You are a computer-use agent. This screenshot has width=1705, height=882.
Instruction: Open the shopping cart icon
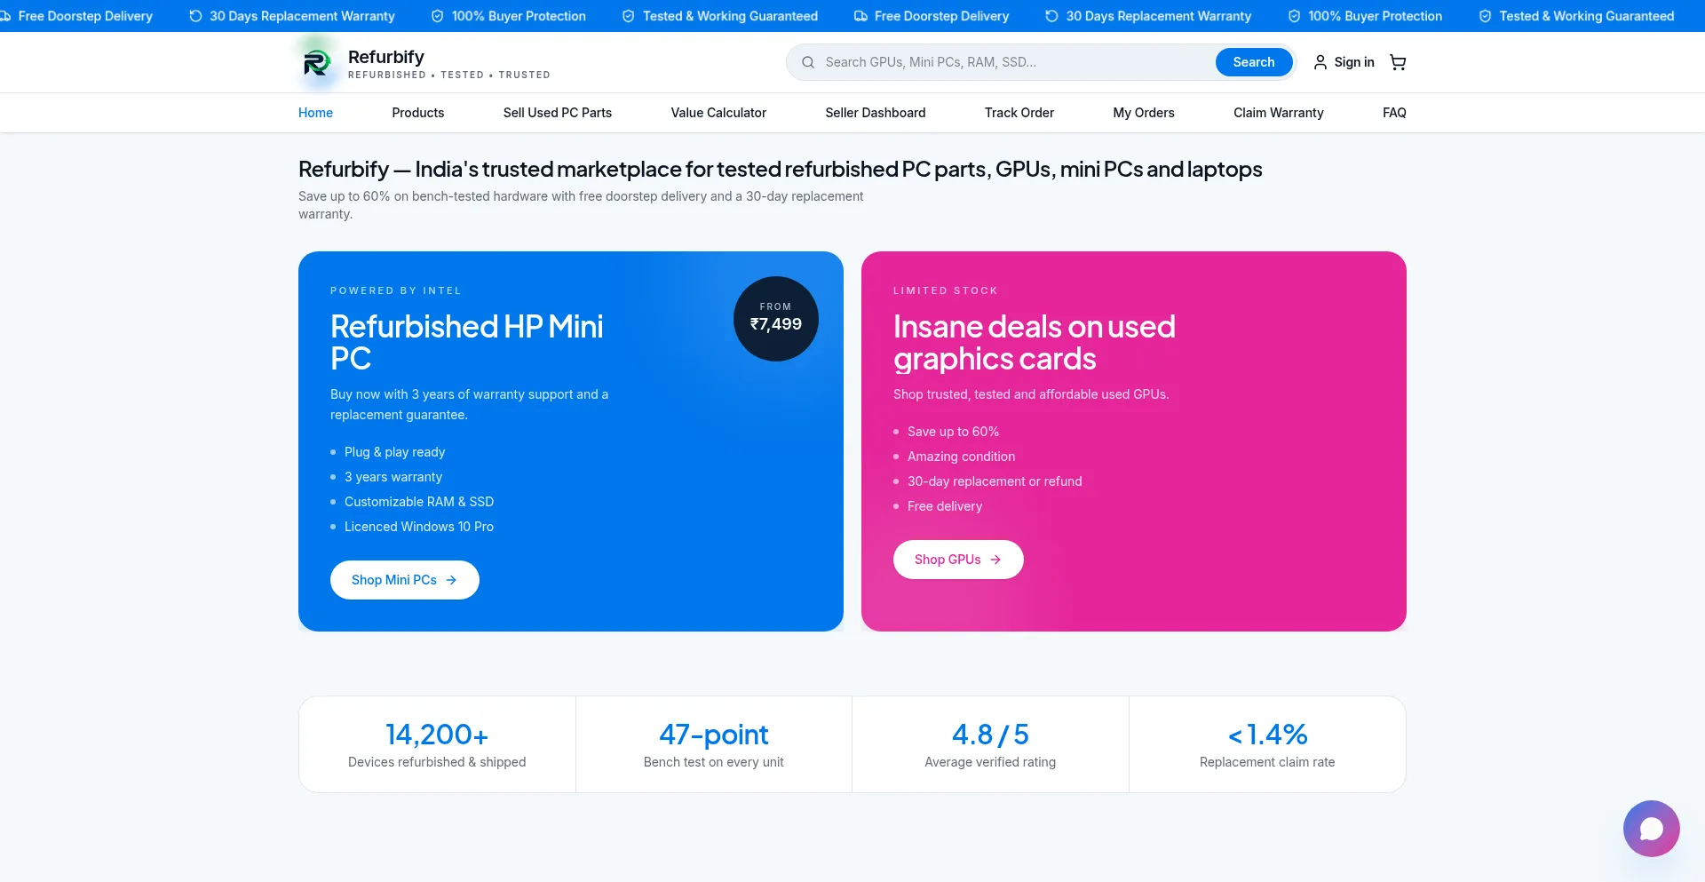tap(1398, 62)
